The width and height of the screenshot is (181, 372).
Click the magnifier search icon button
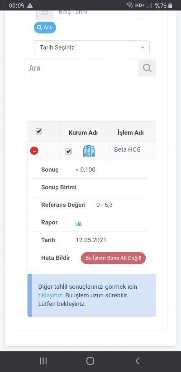147,68
